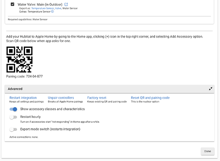Click Unpair controllers link

pyautogui.click(x=61, y=98)
